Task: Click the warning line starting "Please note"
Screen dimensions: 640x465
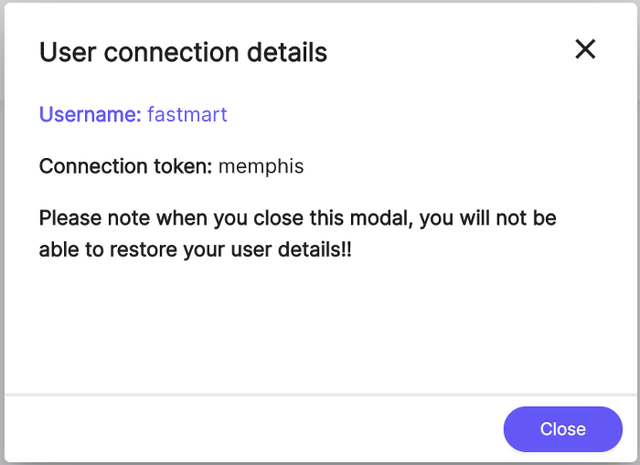Action: pos(297,219)
